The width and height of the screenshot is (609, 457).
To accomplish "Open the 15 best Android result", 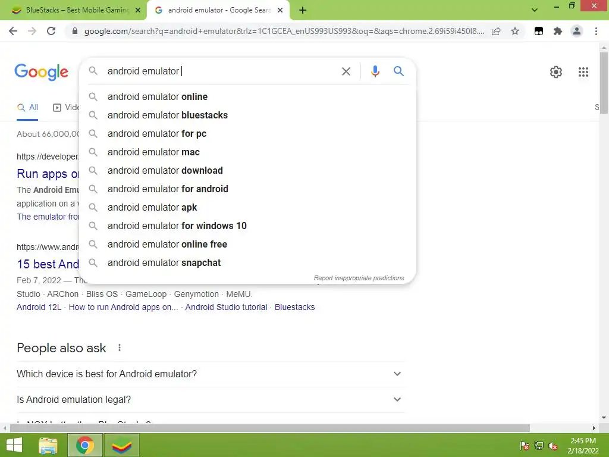I will tap(48, 264).
